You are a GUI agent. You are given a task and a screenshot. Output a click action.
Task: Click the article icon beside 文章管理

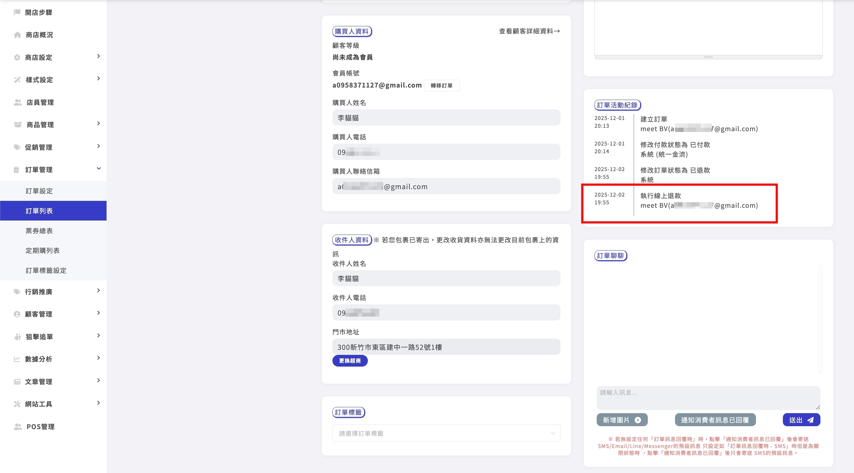pyautogui.click(x=17, y=382)
